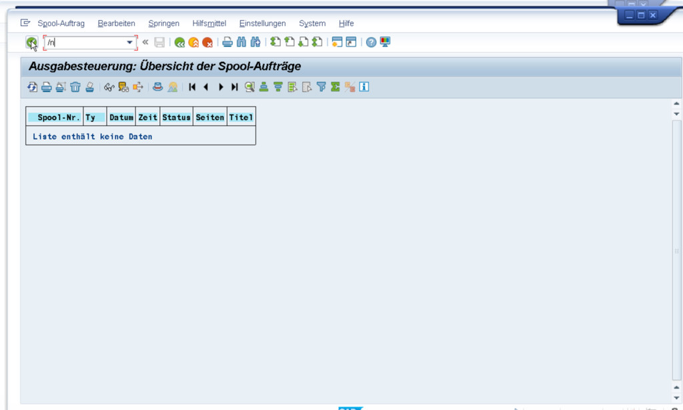Set list filter with funnel icon

pyautogui.click(x=321, y=87)
